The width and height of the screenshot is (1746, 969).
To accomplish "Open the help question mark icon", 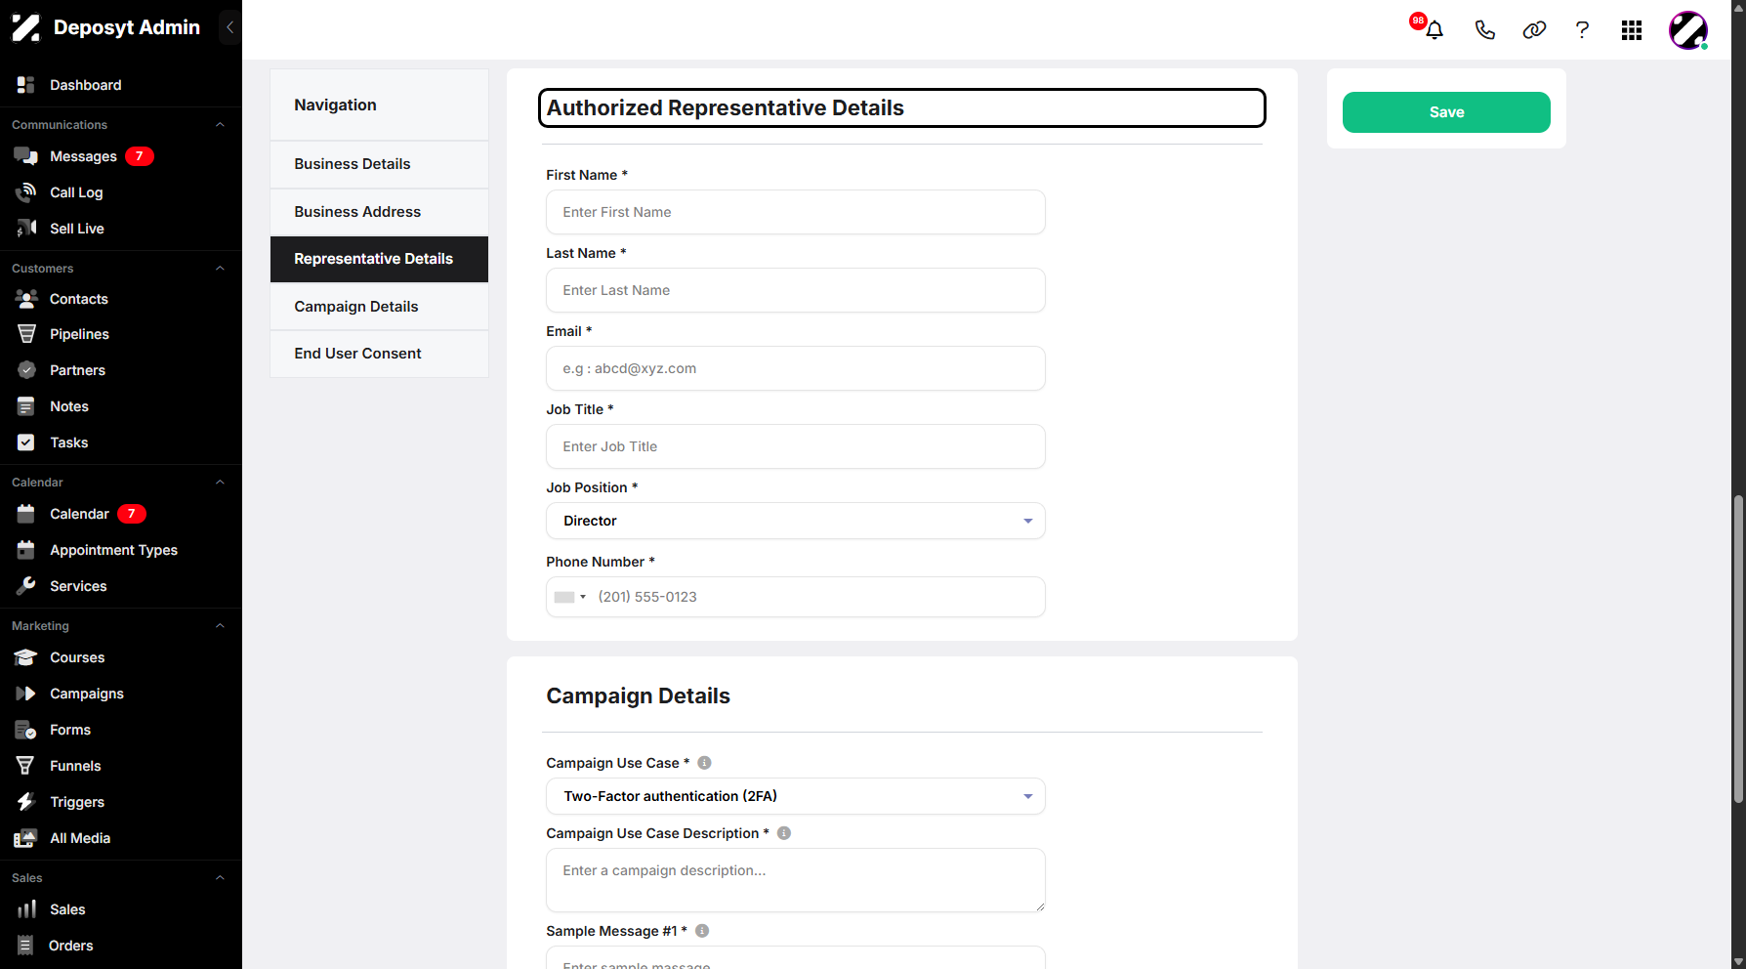I will [x=1582, y=29].
